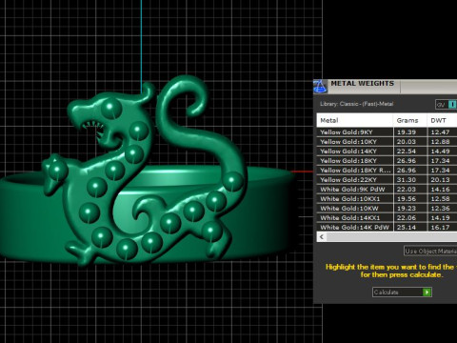Select the Yellow Gold:18KY R... row
The height and width of the screenshot is (343, 457).
click(387, 171)
